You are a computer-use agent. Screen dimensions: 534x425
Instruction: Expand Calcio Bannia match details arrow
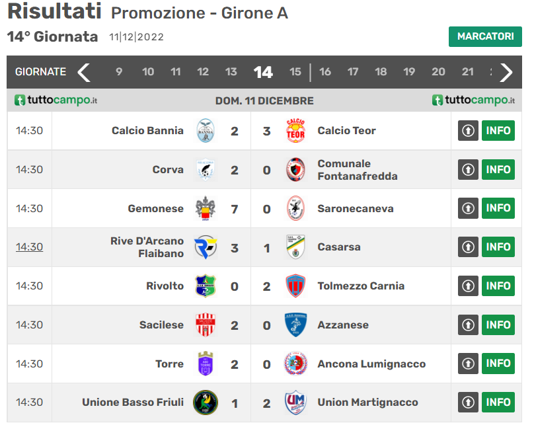(x=468, y=131)
